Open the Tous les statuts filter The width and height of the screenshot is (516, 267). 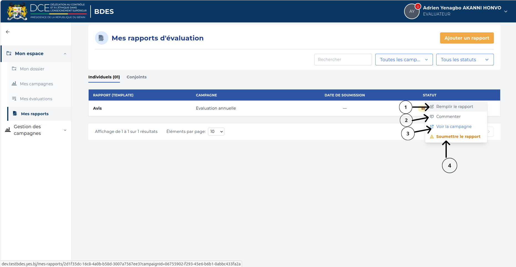click(465, 60)
